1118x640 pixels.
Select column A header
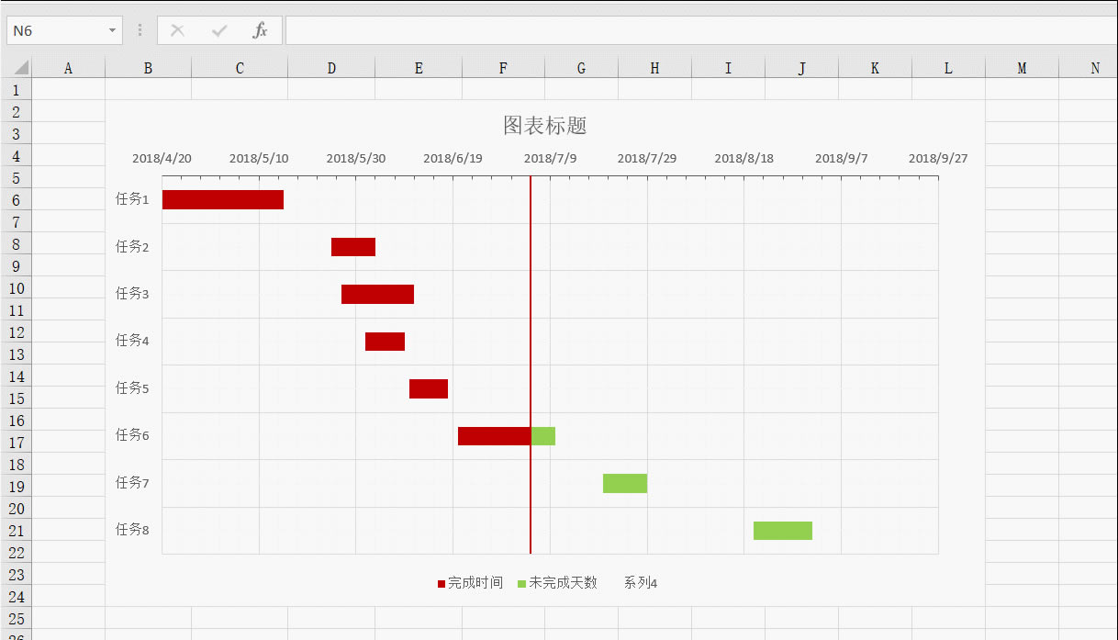68,68
